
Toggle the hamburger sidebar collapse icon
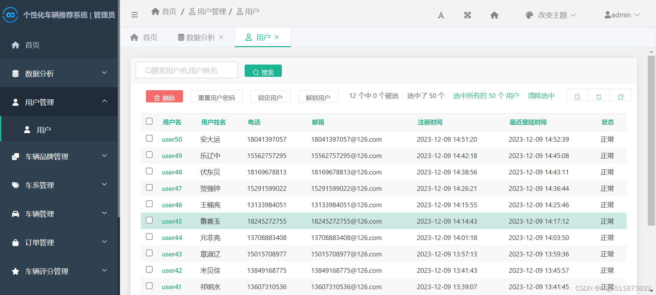point(135,15)
